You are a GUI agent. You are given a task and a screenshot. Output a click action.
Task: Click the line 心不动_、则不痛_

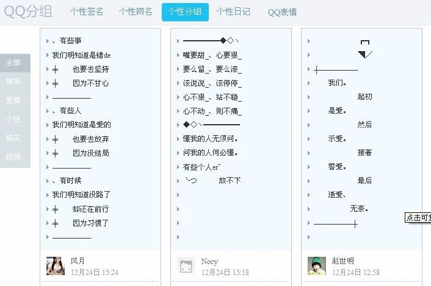212,111
